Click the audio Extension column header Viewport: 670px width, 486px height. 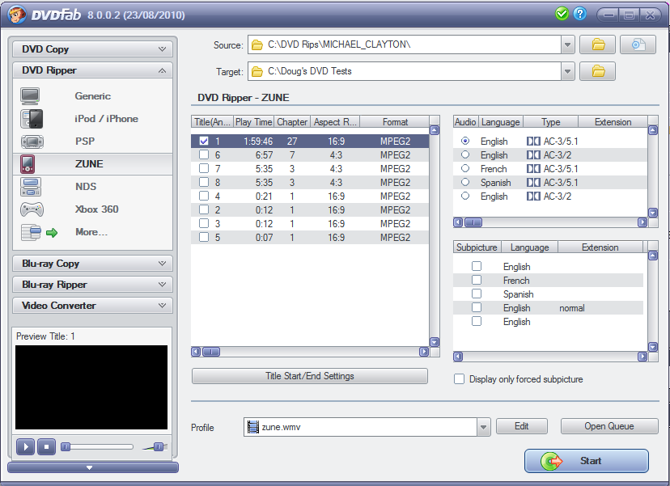tap(613, 122)
